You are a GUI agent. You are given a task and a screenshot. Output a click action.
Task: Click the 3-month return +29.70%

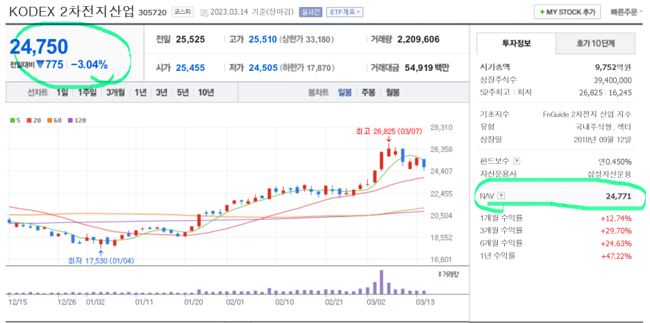coord(617,231)
